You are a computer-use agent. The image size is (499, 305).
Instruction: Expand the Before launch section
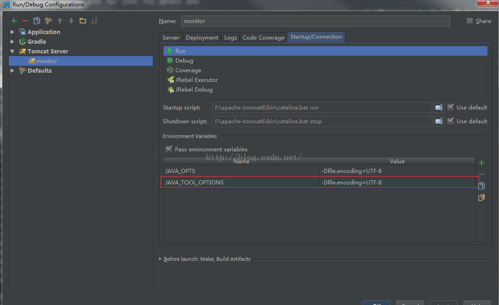(160, 259)
